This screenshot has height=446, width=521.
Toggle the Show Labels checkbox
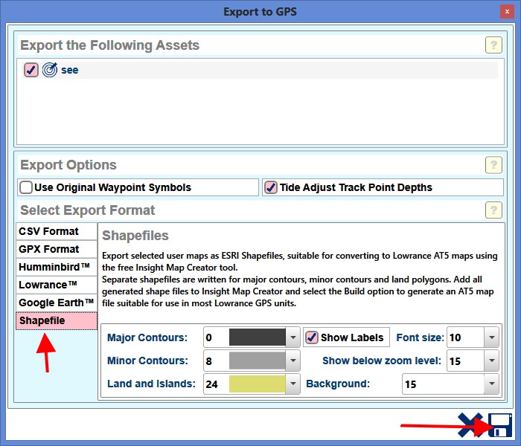[x=312, y=337]
